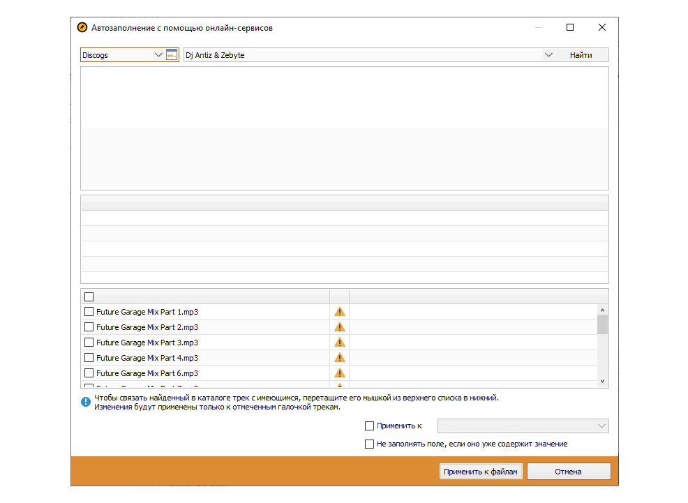
Task: Click warning icon for Future Garage Mix Part 6
Action: pos(339,373)
